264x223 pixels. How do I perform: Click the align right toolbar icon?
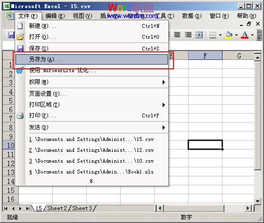click(x=188, y=35)
